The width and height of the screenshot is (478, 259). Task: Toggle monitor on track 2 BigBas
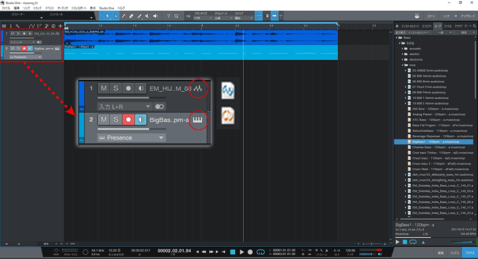(x=30, y=48)
